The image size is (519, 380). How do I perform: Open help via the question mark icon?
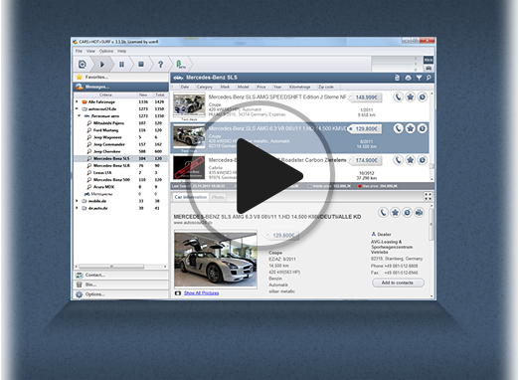click(161, 65)
